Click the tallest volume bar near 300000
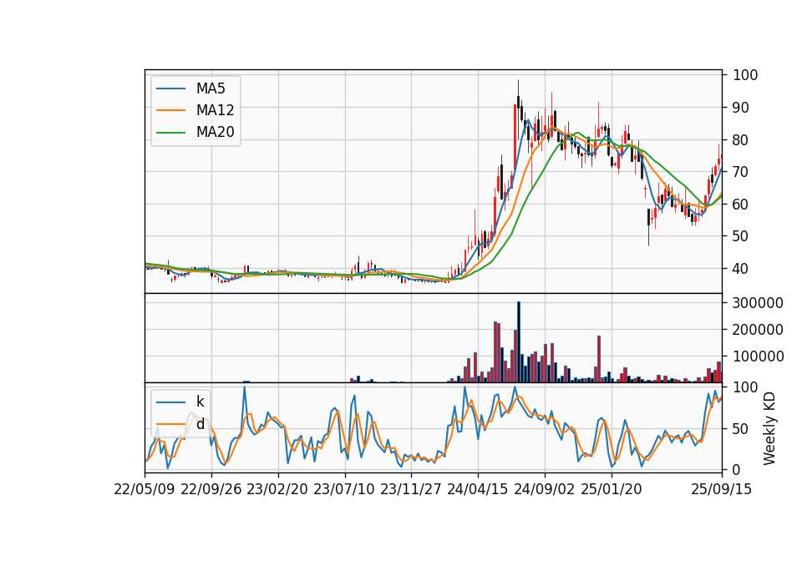Screen dimensions: 802x576 pos(519,342)
